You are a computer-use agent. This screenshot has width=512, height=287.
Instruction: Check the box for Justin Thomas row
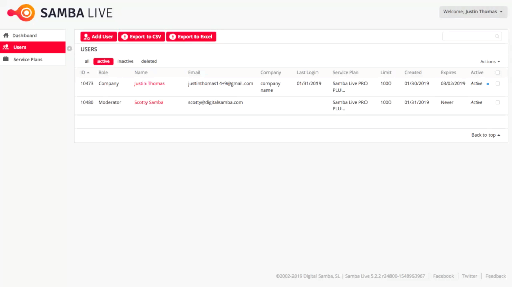click(x=498, y=83)
